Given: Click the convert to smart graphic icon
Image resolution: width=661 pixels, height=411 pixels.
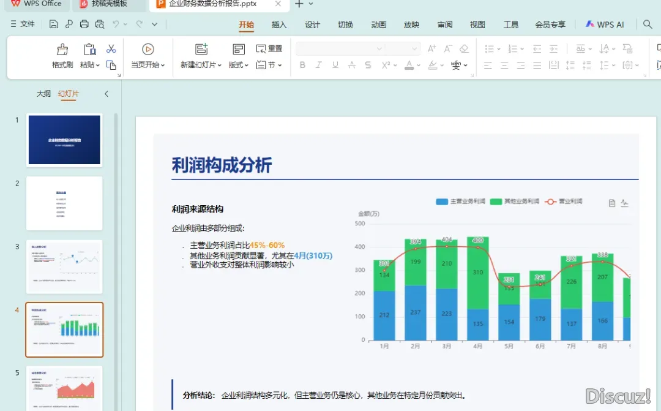Looking at the screenshot, I should 627,49.
